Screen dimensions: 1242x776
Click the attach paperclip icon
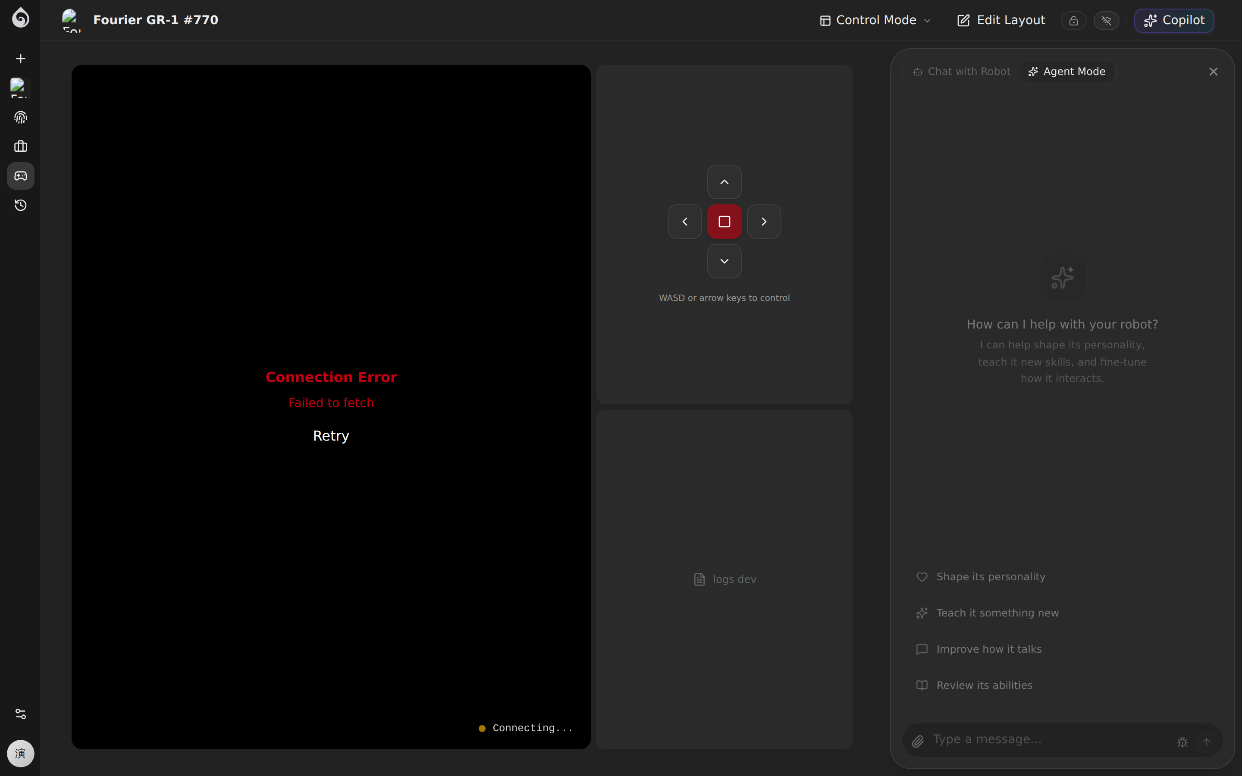pyautogui.click(x=918, y=741)
